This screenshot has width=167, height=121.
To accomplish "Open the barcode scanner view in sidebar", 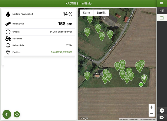I will point(162,11).
